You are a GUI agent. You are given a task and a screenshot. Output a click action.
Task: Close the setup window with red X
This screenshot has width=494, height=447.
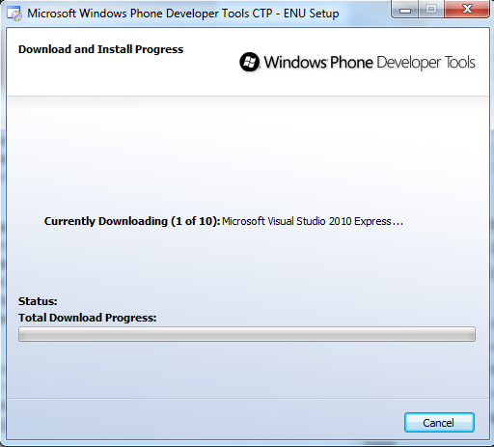467,10
